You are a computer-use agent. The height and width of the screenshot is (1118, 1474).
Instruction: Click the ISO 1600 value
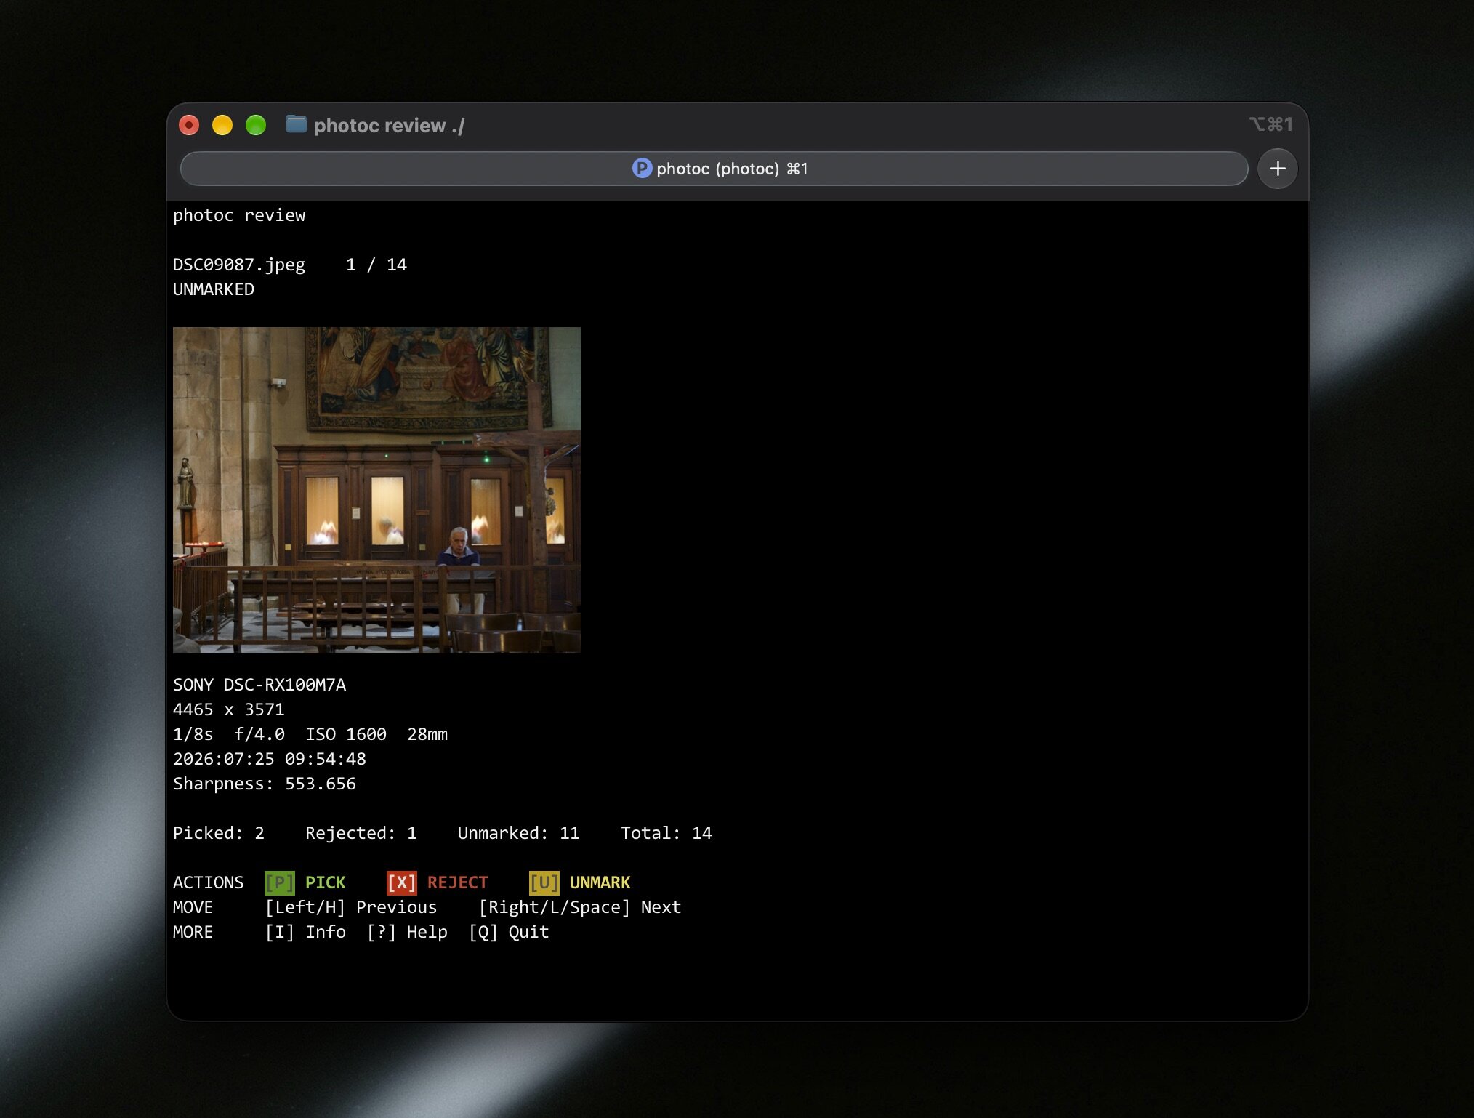coord(346,734)
